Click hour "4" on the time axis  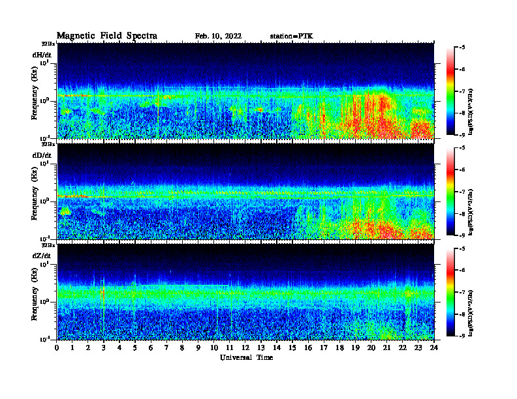pyautogui.click(x=119, y=348)
